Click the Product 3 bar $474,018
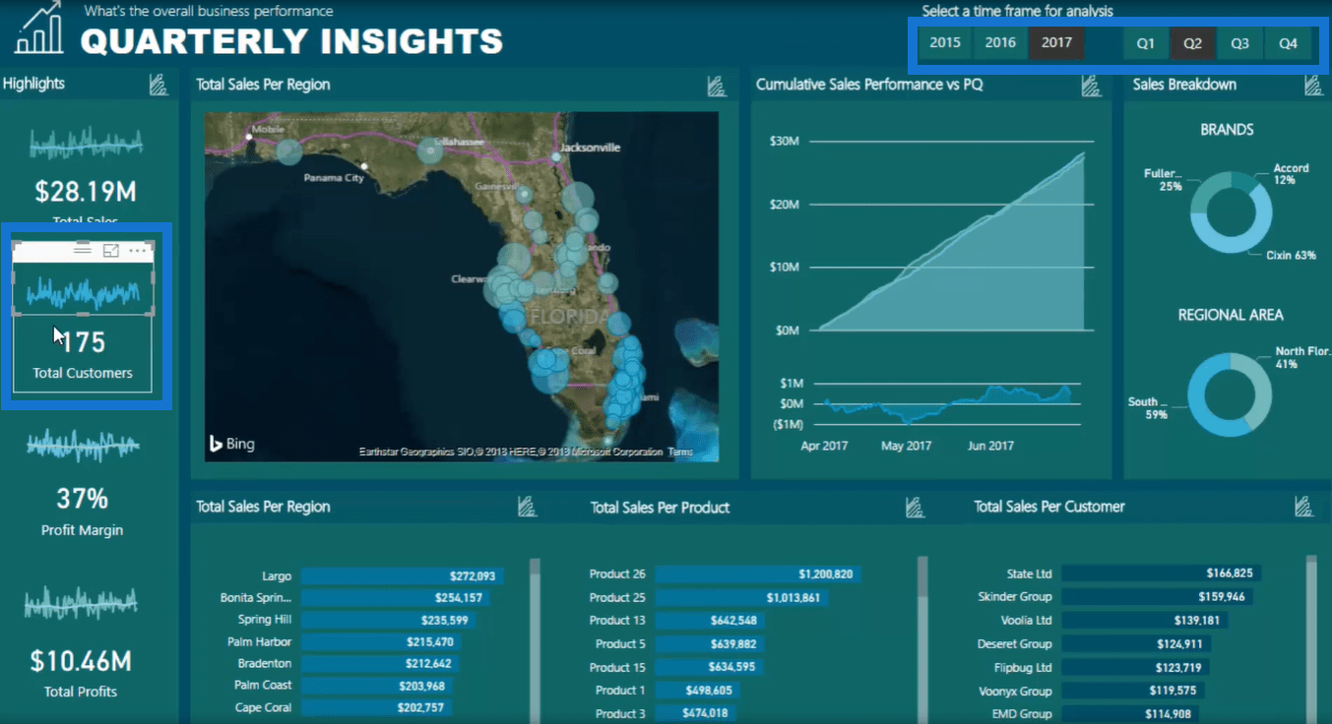The width and height of the screenshot is (1332, 724). pos(696,713)
